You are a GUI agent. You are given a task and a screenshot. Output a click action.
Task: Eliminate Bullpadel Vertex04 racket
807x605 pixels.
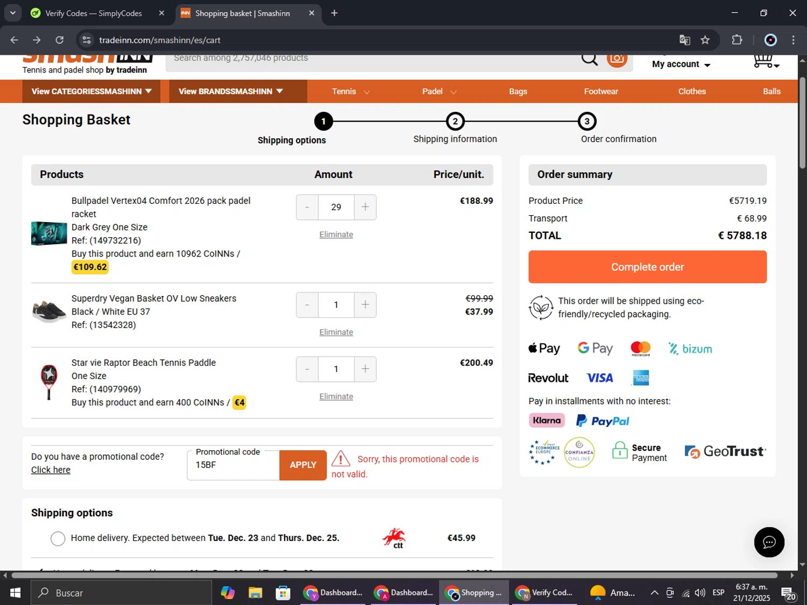pyautogui.click(x=336, y=234)
